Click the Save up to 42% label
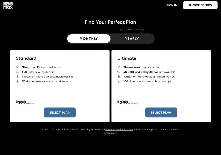The height and width of the screenshot is (155, 221). coord(132,30)
